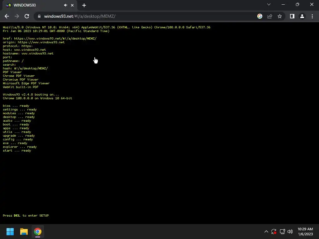
Task: Click the 'Microsoft Edge PDF Viewer' line
Action: click(x=26, y=83)
